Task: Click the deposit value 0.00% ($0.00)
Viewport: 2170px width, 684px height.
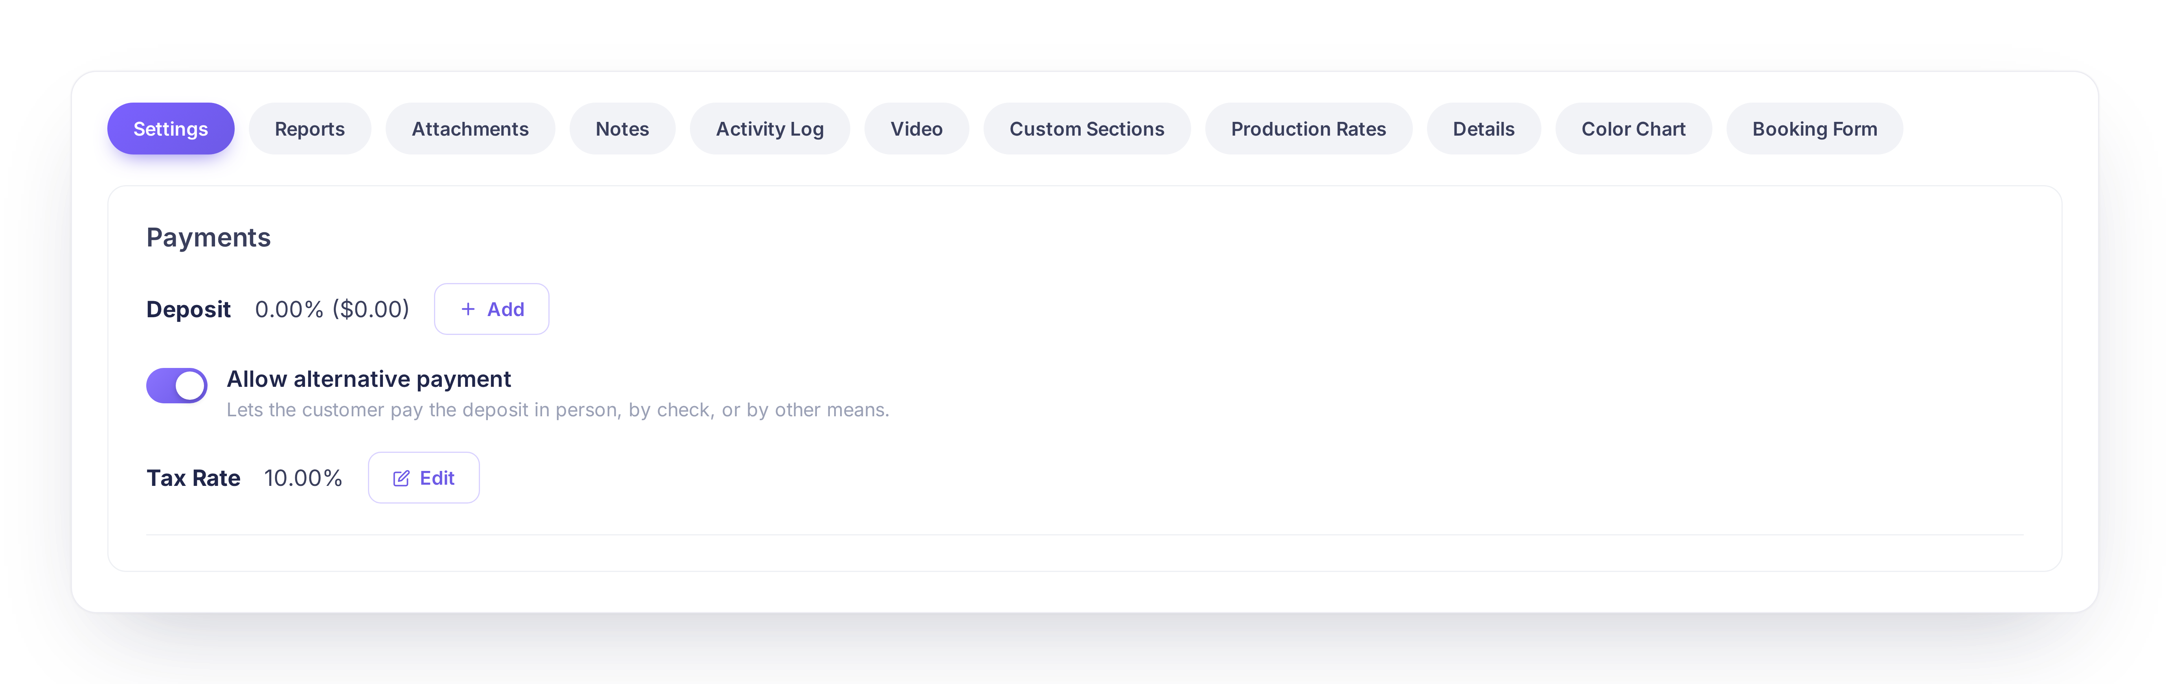Action: pyautogui.click(x=332, y=309)
